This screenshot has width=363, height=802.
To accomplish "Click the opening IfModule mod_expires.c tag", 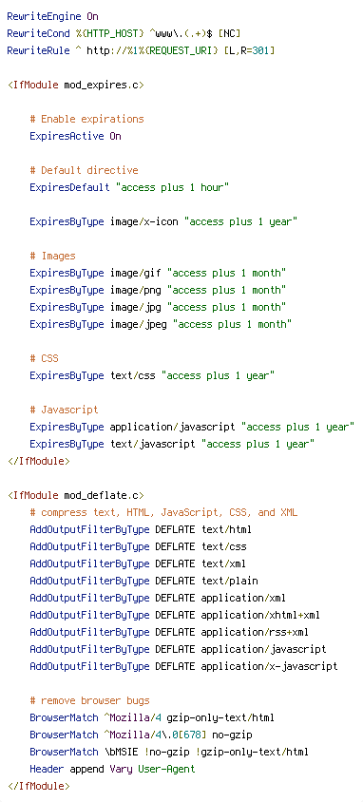I will 76,85.
